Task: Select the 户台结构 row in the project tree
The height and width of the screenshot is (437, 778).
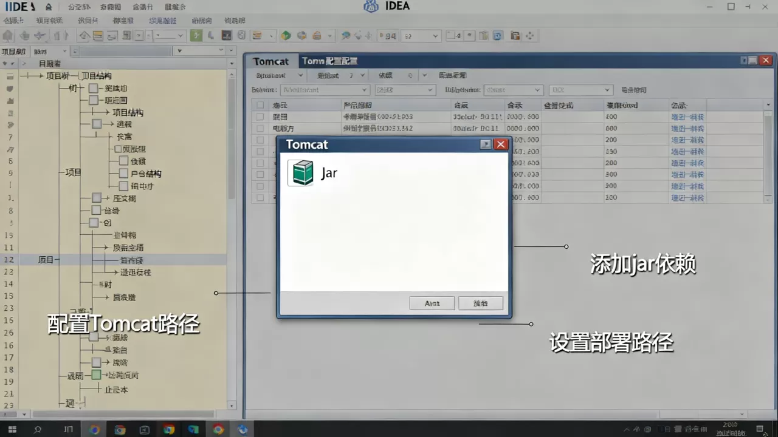Action: click(x=146, y=174)
